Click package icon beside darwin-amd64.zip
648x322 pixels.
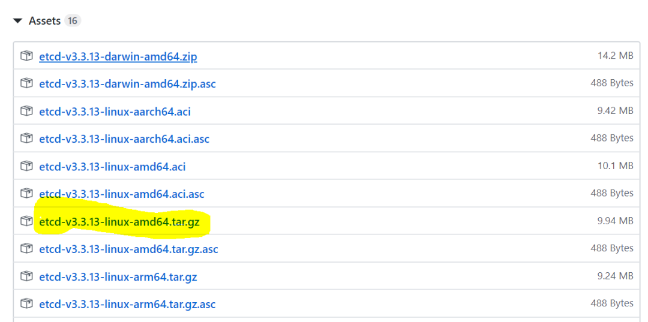pos(26,56)
